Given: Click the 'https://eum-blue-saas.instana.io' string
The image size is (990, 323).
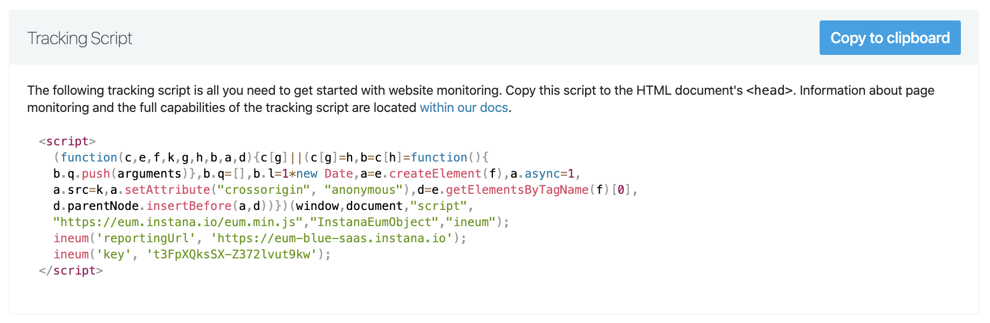Looking at the screenshot, I should click(x=332, y=238).
